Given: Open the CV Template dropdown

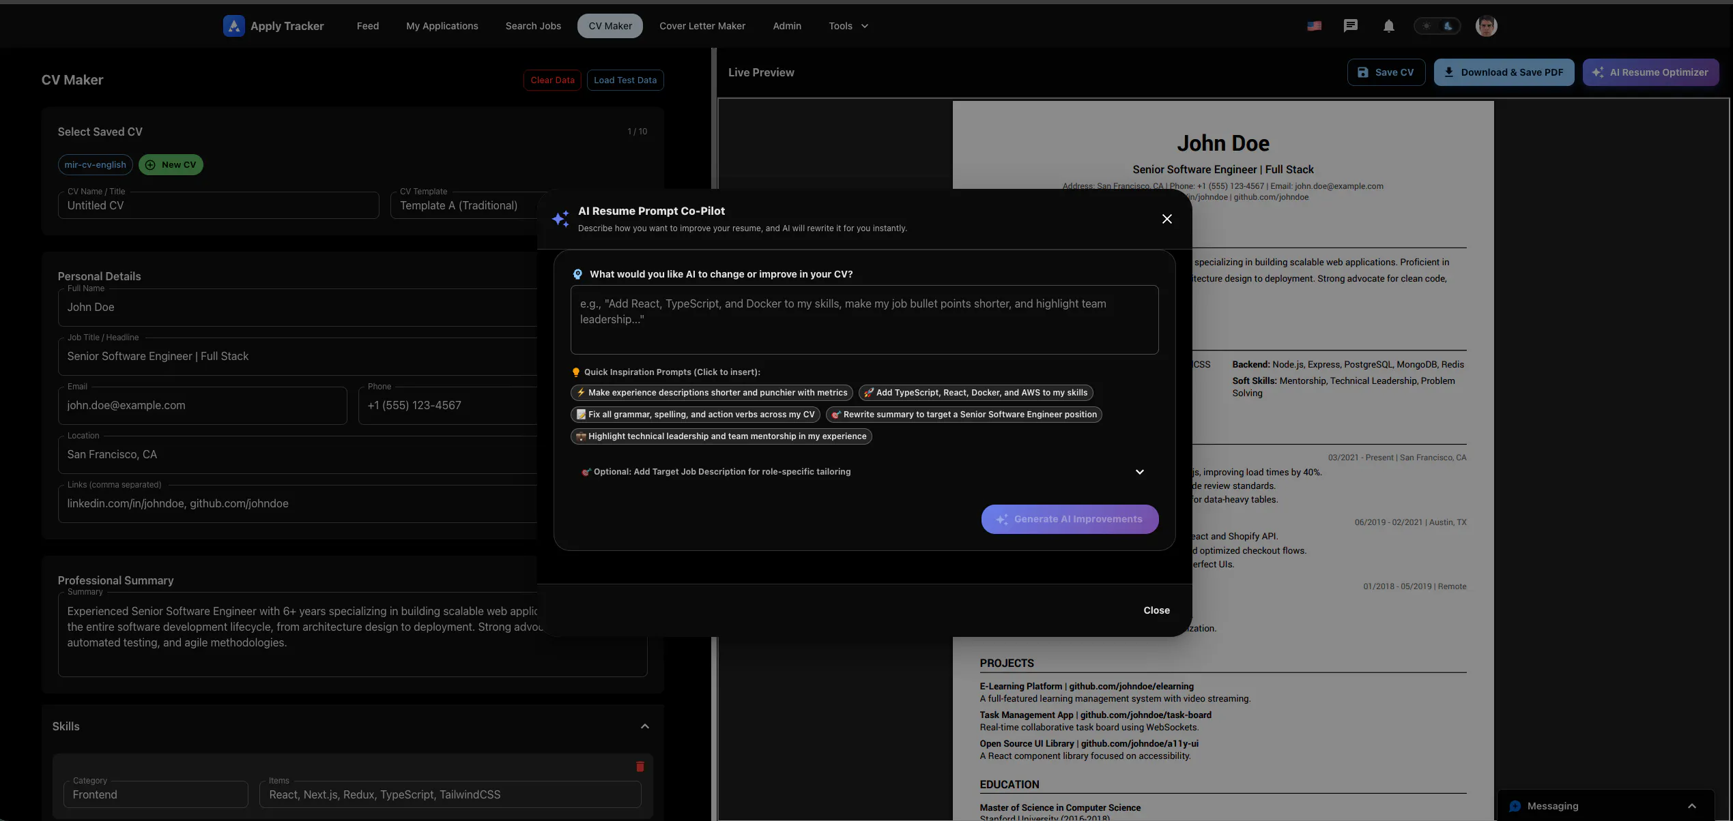Looking at the screenshot, I should click(x=464, y=205).
